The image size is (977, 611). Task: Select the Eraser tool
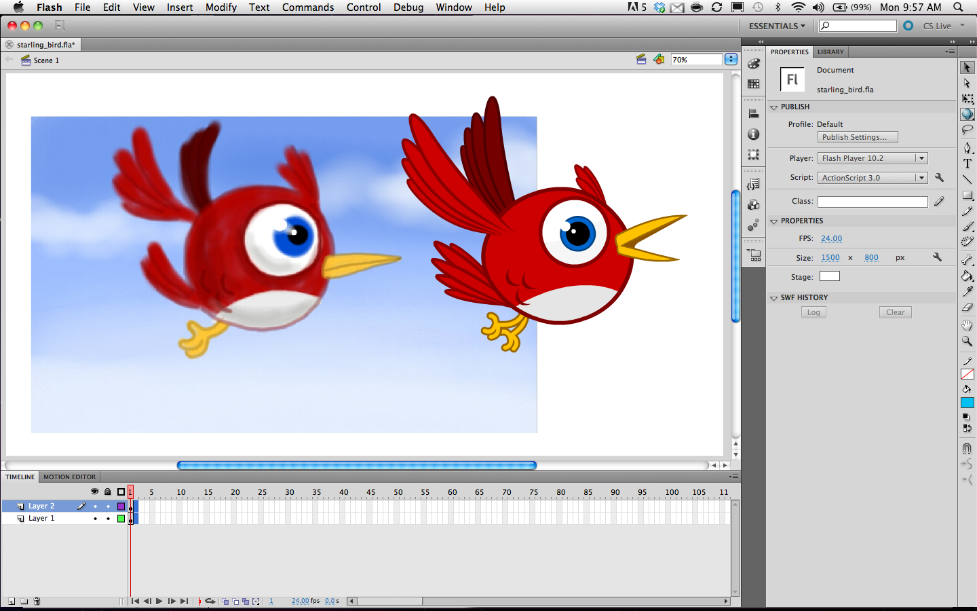click(967, 307)
